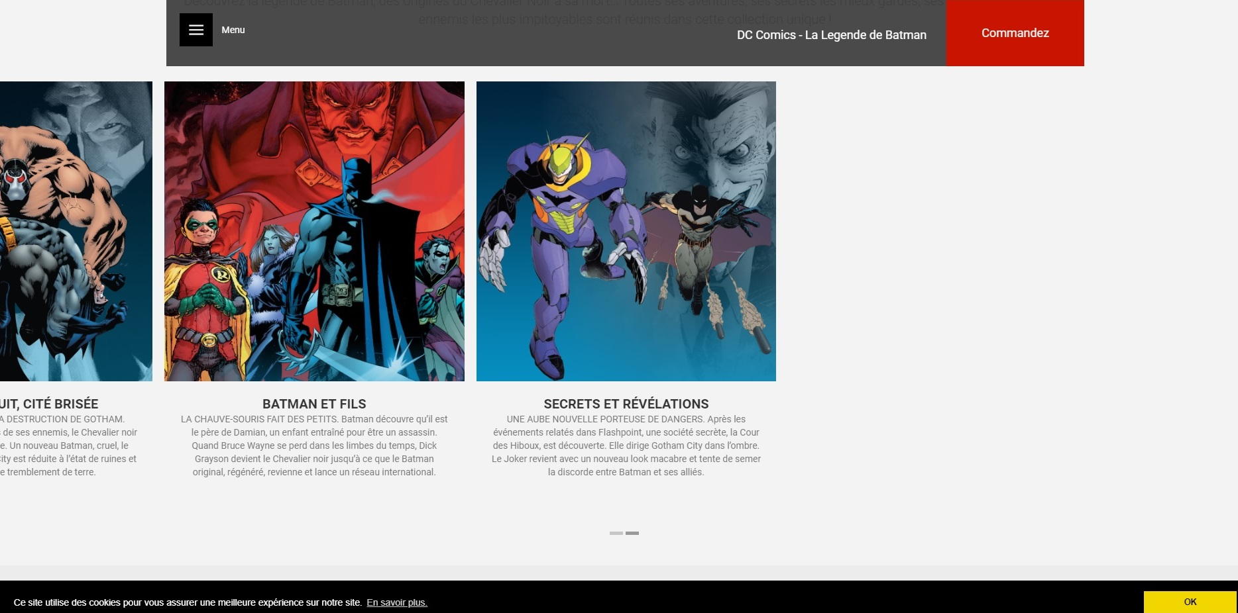Open the Secrets et Révélations cover image

pos(626,231)
